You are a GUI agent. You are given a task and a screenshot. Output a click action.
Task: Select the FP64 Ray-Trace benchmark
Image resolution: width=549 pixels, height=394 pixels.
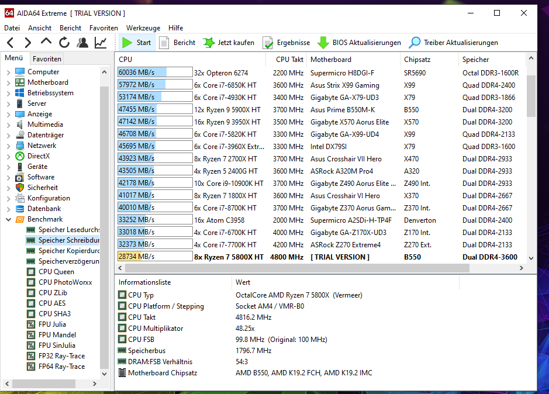(56, 367)
